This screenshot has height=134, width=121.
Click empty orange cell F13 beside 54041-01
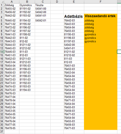pos(101,48)
